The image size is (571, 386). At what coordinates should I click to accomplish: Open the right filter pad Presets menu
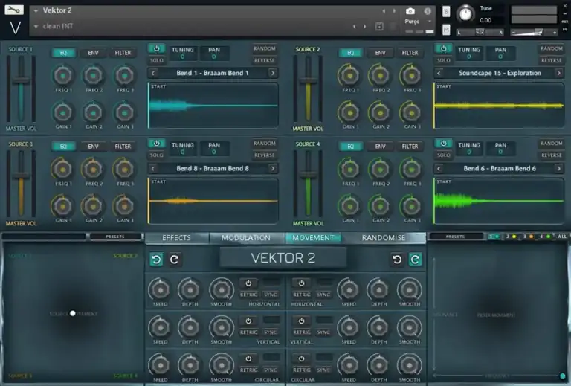(x=455, y=237)
